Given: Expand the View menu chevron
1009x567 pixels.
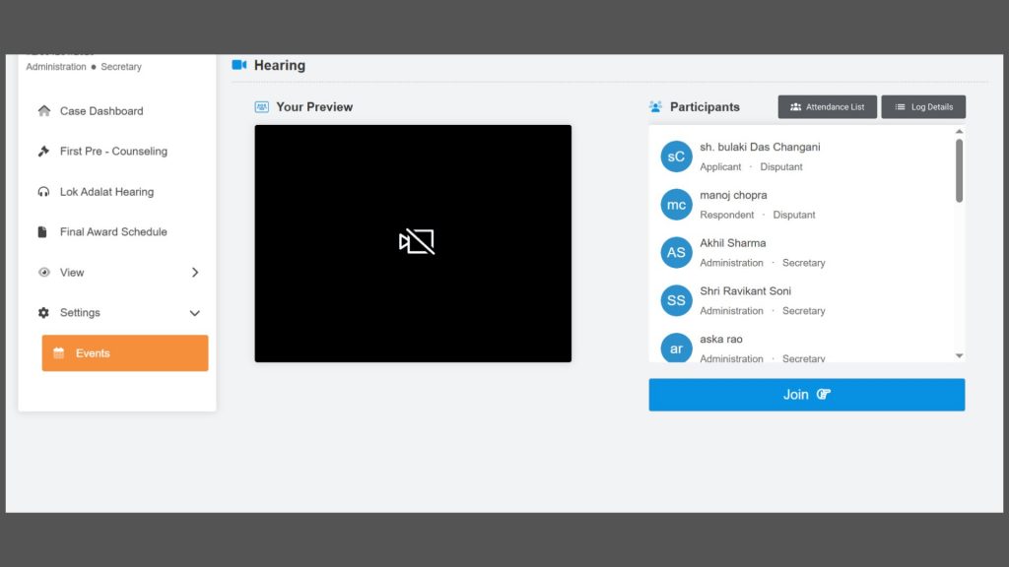Looking at the screenshot, I should tap(195, 273).
